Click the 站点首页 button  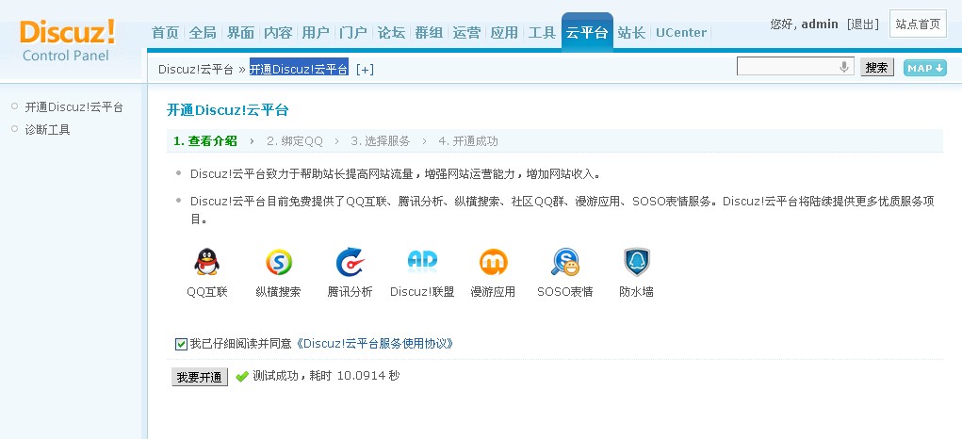[x=918, y=24]
